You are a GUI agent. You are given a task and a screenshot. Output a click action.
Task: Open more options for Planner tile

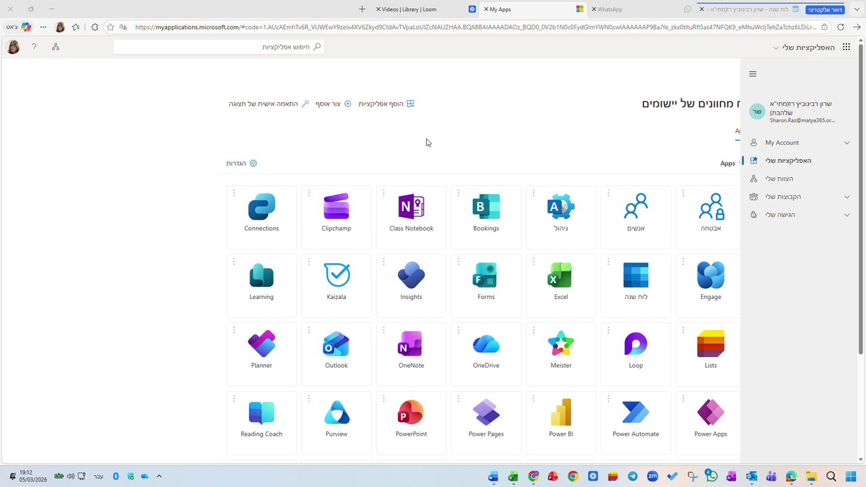pyautogui.click(x=234, y=330)
